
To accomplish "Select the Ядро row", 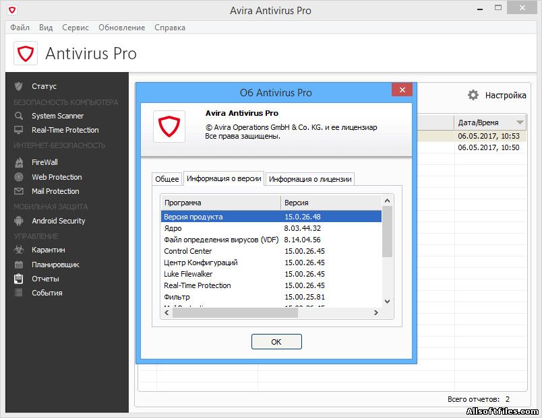I will 272,228.
